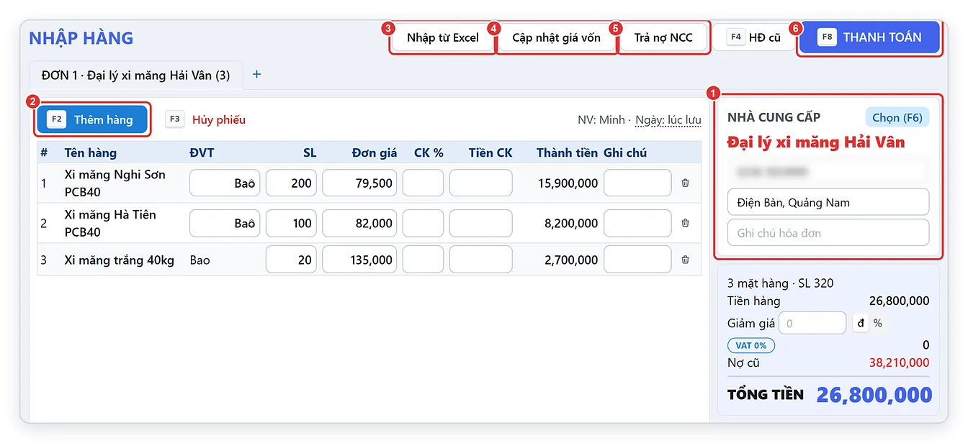Click the Ghi chú hóa đơn field

828,233
